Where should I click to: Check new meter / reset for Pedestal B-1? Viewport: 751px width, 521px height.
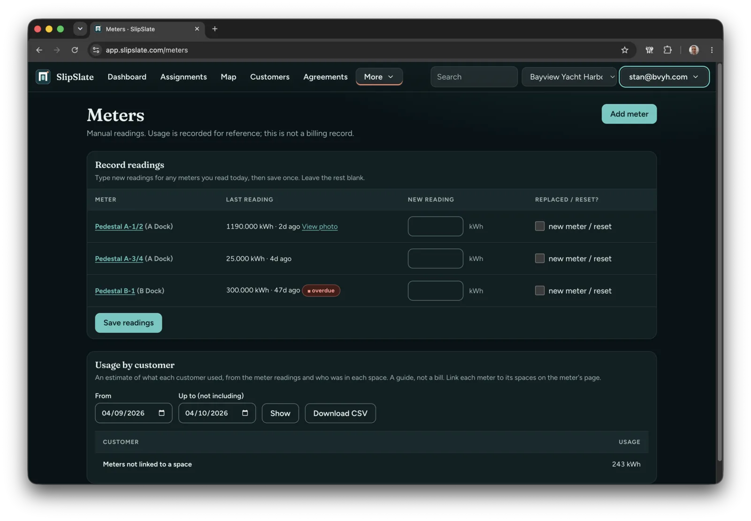pos(540,291)
